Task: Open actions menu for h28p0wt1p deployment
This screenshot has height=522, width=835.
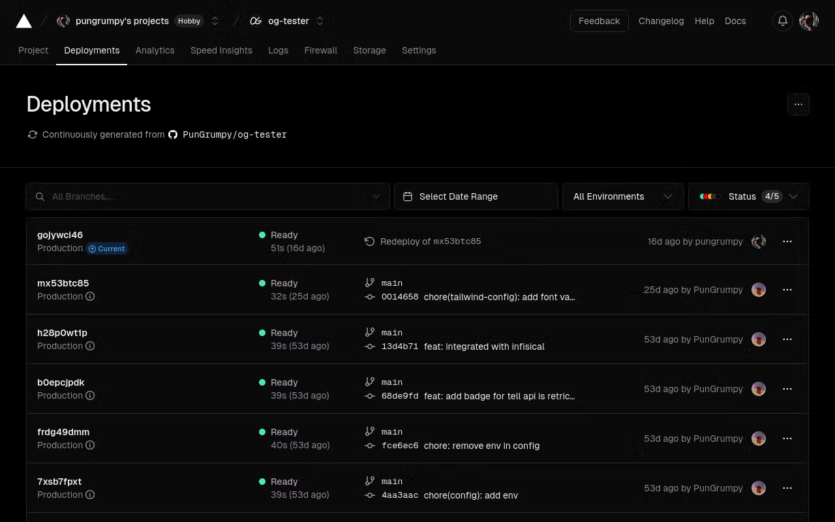Action: (787, 339)
